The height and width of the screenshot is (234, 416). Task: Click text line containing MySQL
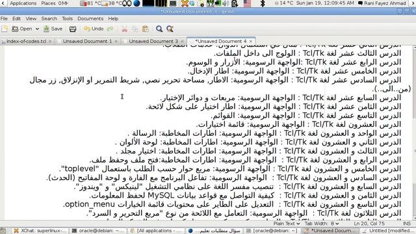click(245, 196)
